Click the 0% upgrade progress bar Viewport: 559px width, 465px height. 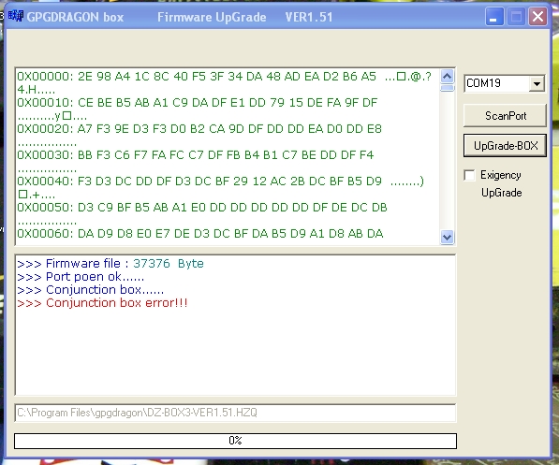(x=235, y=441)
